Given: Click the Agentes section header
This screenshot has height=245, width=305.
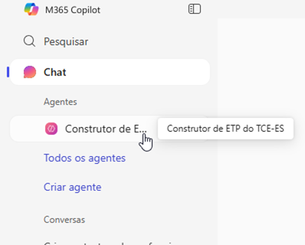Looking at the screenshot, I should coord(60,101).
